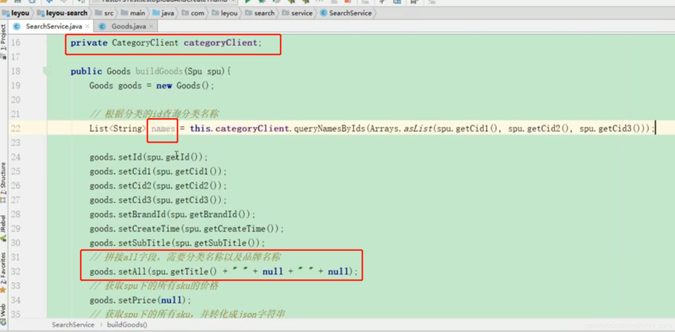Click 'queryNamesByIds' method call

[329, 129]
